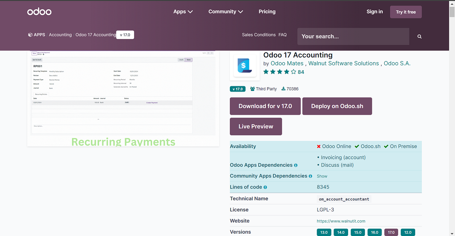Select the empty fifth rating star
The image size is (455, 236).
293,71
